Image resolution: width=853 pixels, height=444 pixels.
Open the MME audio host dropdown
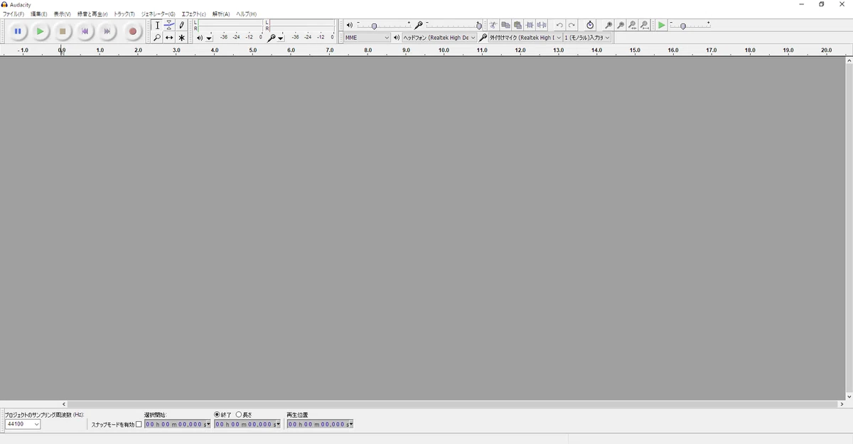pos(367,38)
